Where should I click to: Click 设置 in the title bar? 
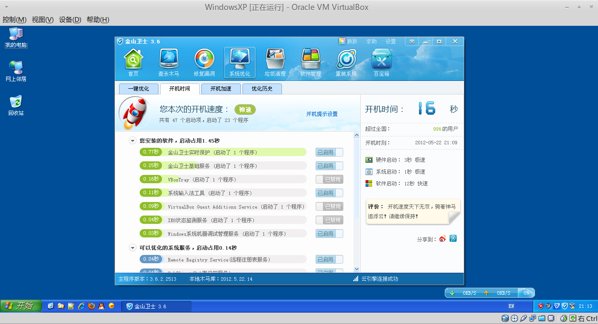390,42
